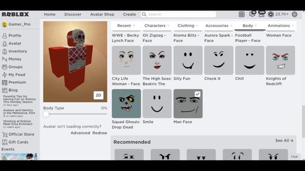The image size is (305, 171).
Task: Click the 23.7K+ Robux balance
Action: 282,14
